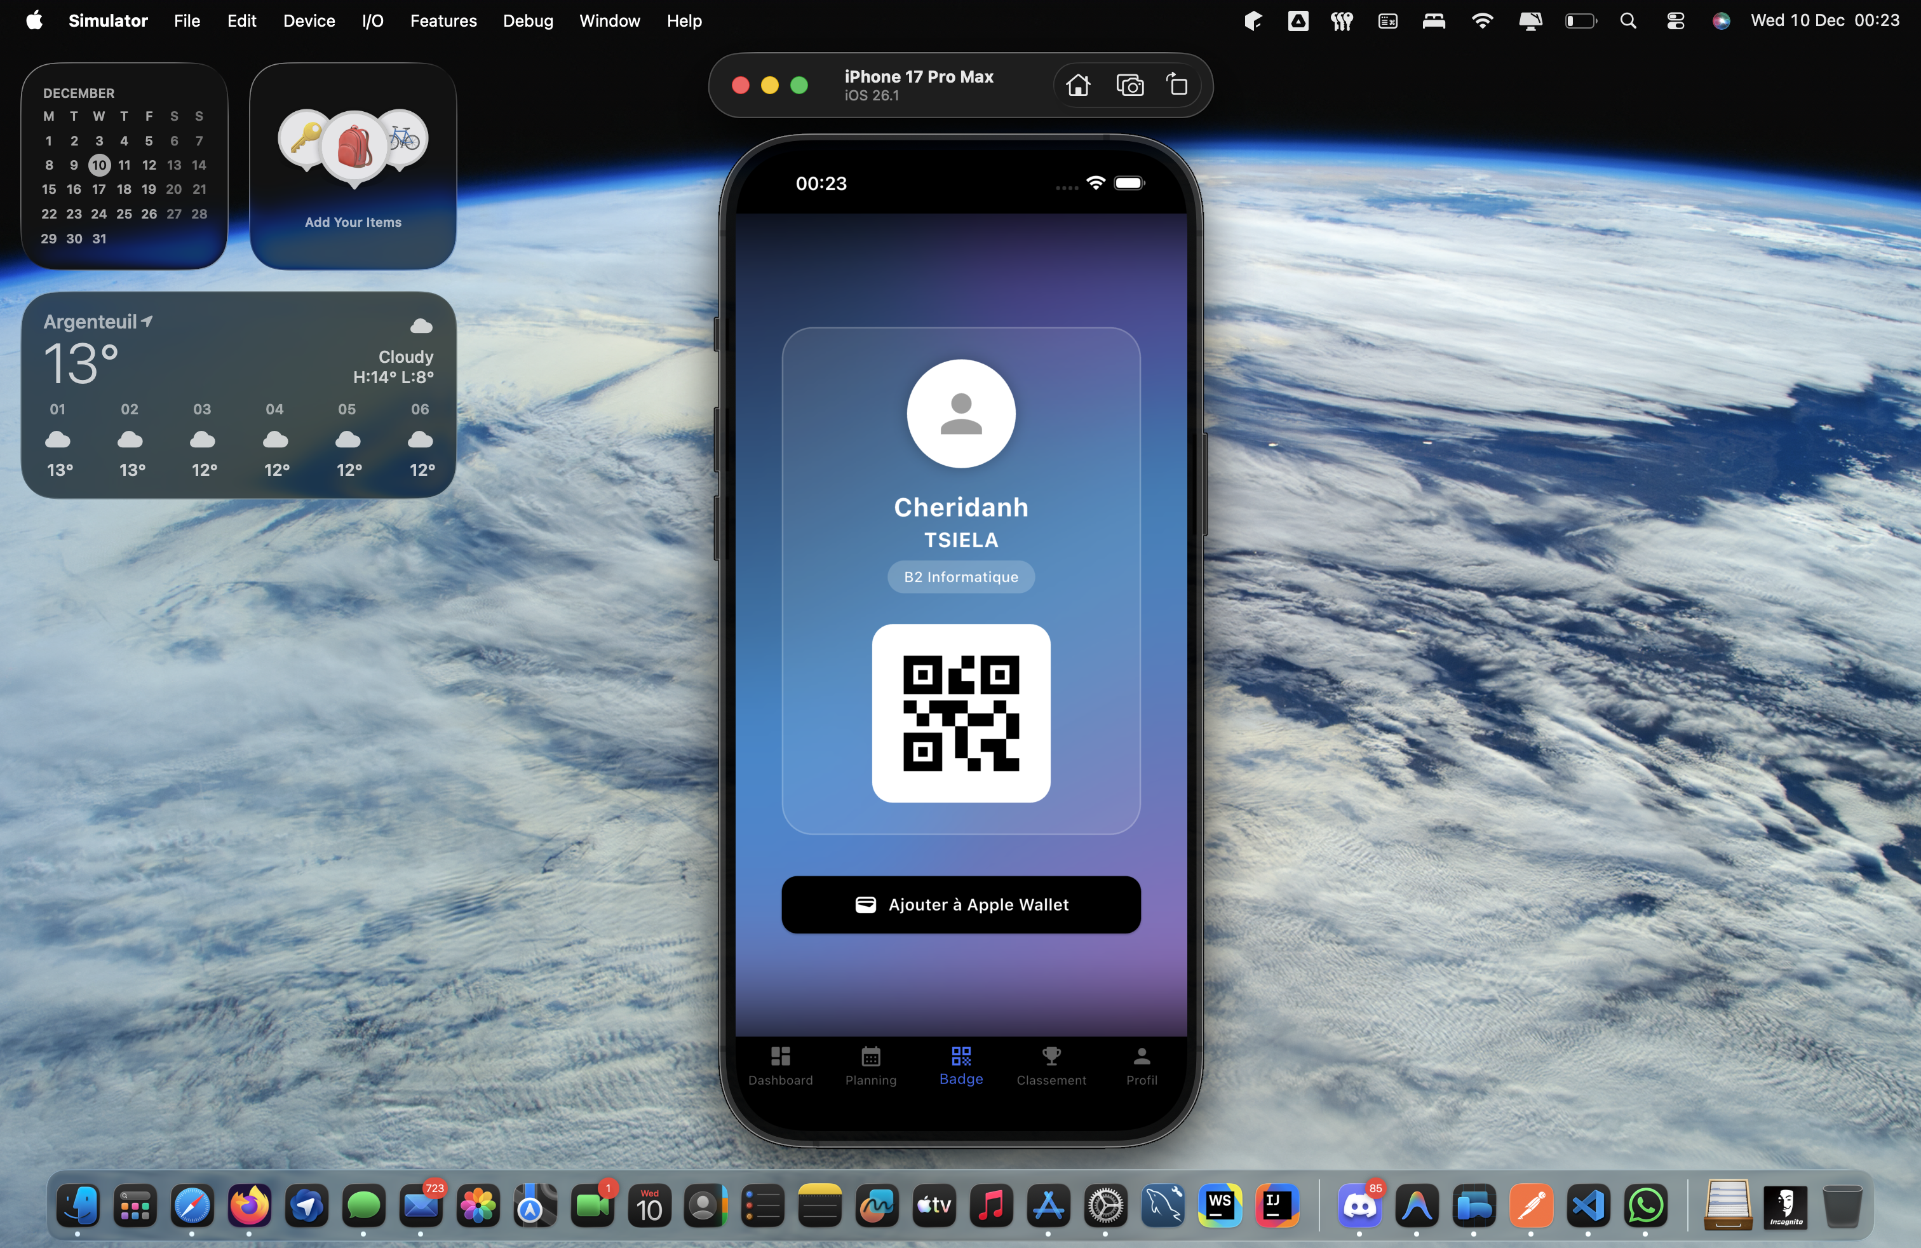
Task: Click the Wi-Fi status menu bar icon
Action: coord(1482,21)
